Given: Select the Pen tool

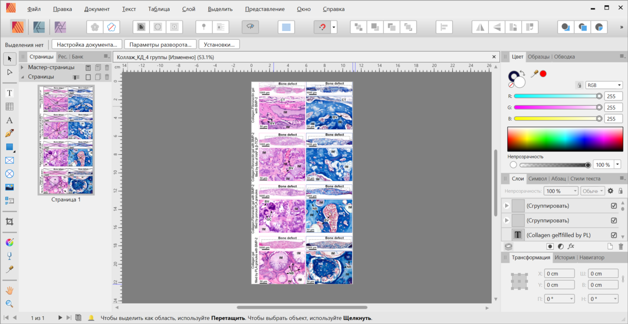Looking at the screenshot, I should [9, 134].
